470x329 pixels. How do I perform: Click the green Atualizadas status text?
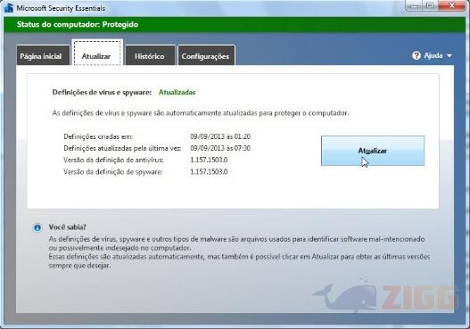177,93
